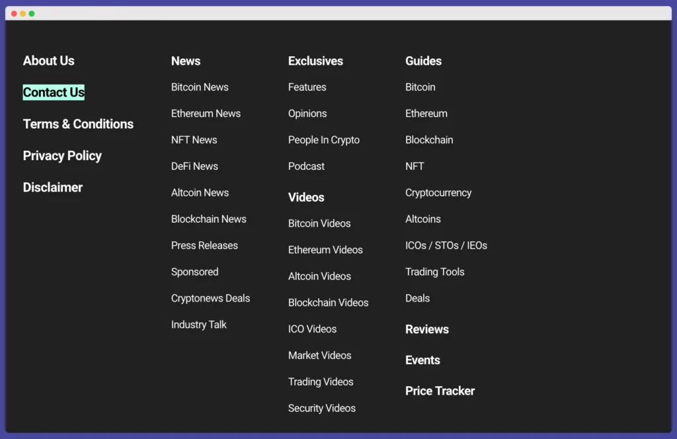The height and width of the screenshot is (439, 677).
Task: Open Cryptonews Deals
Action: [x=210, y=298]
